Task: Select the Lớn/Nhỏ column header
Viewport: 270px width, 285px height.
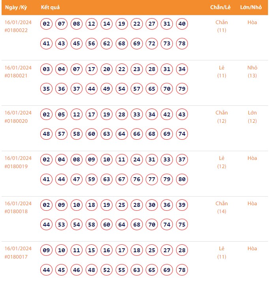Action: click(x=251, y=7)
